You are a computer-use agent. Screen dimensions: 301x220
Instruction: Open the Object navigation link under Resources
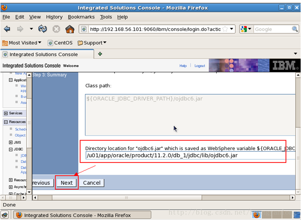(20, 135)
